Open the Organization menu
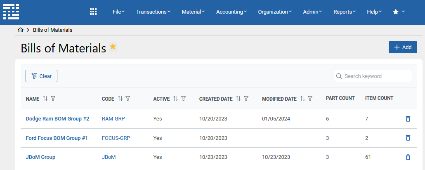This screenshot has width=425, height=170. pos(275,12)
